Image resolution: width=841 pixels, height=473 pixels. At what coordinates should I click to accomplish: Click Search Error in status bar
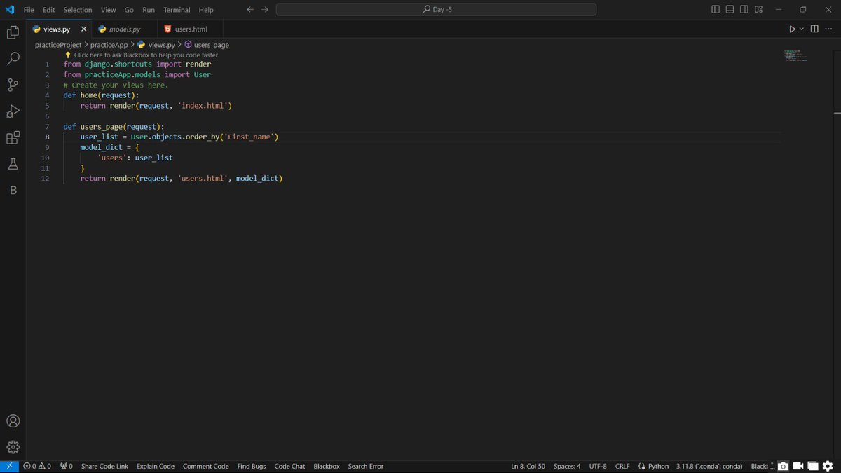point(366,466)
